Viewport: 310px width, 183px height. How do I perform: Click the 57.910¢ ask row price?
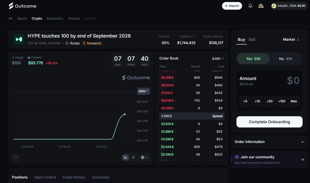point(167,93)
